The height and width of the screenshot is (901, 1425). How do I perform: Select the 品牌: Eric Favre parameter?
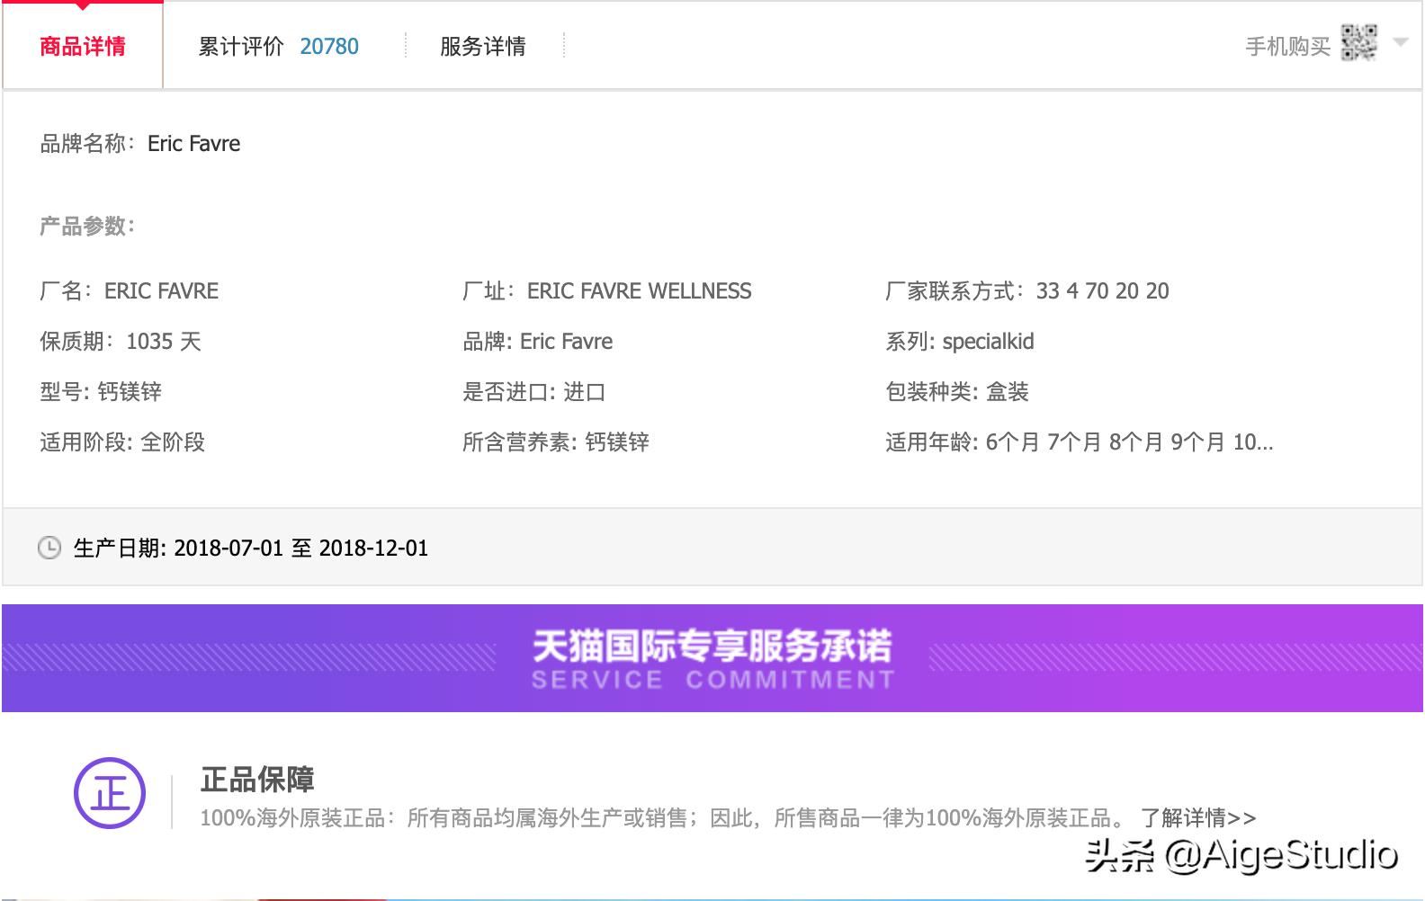coord(538,342)
